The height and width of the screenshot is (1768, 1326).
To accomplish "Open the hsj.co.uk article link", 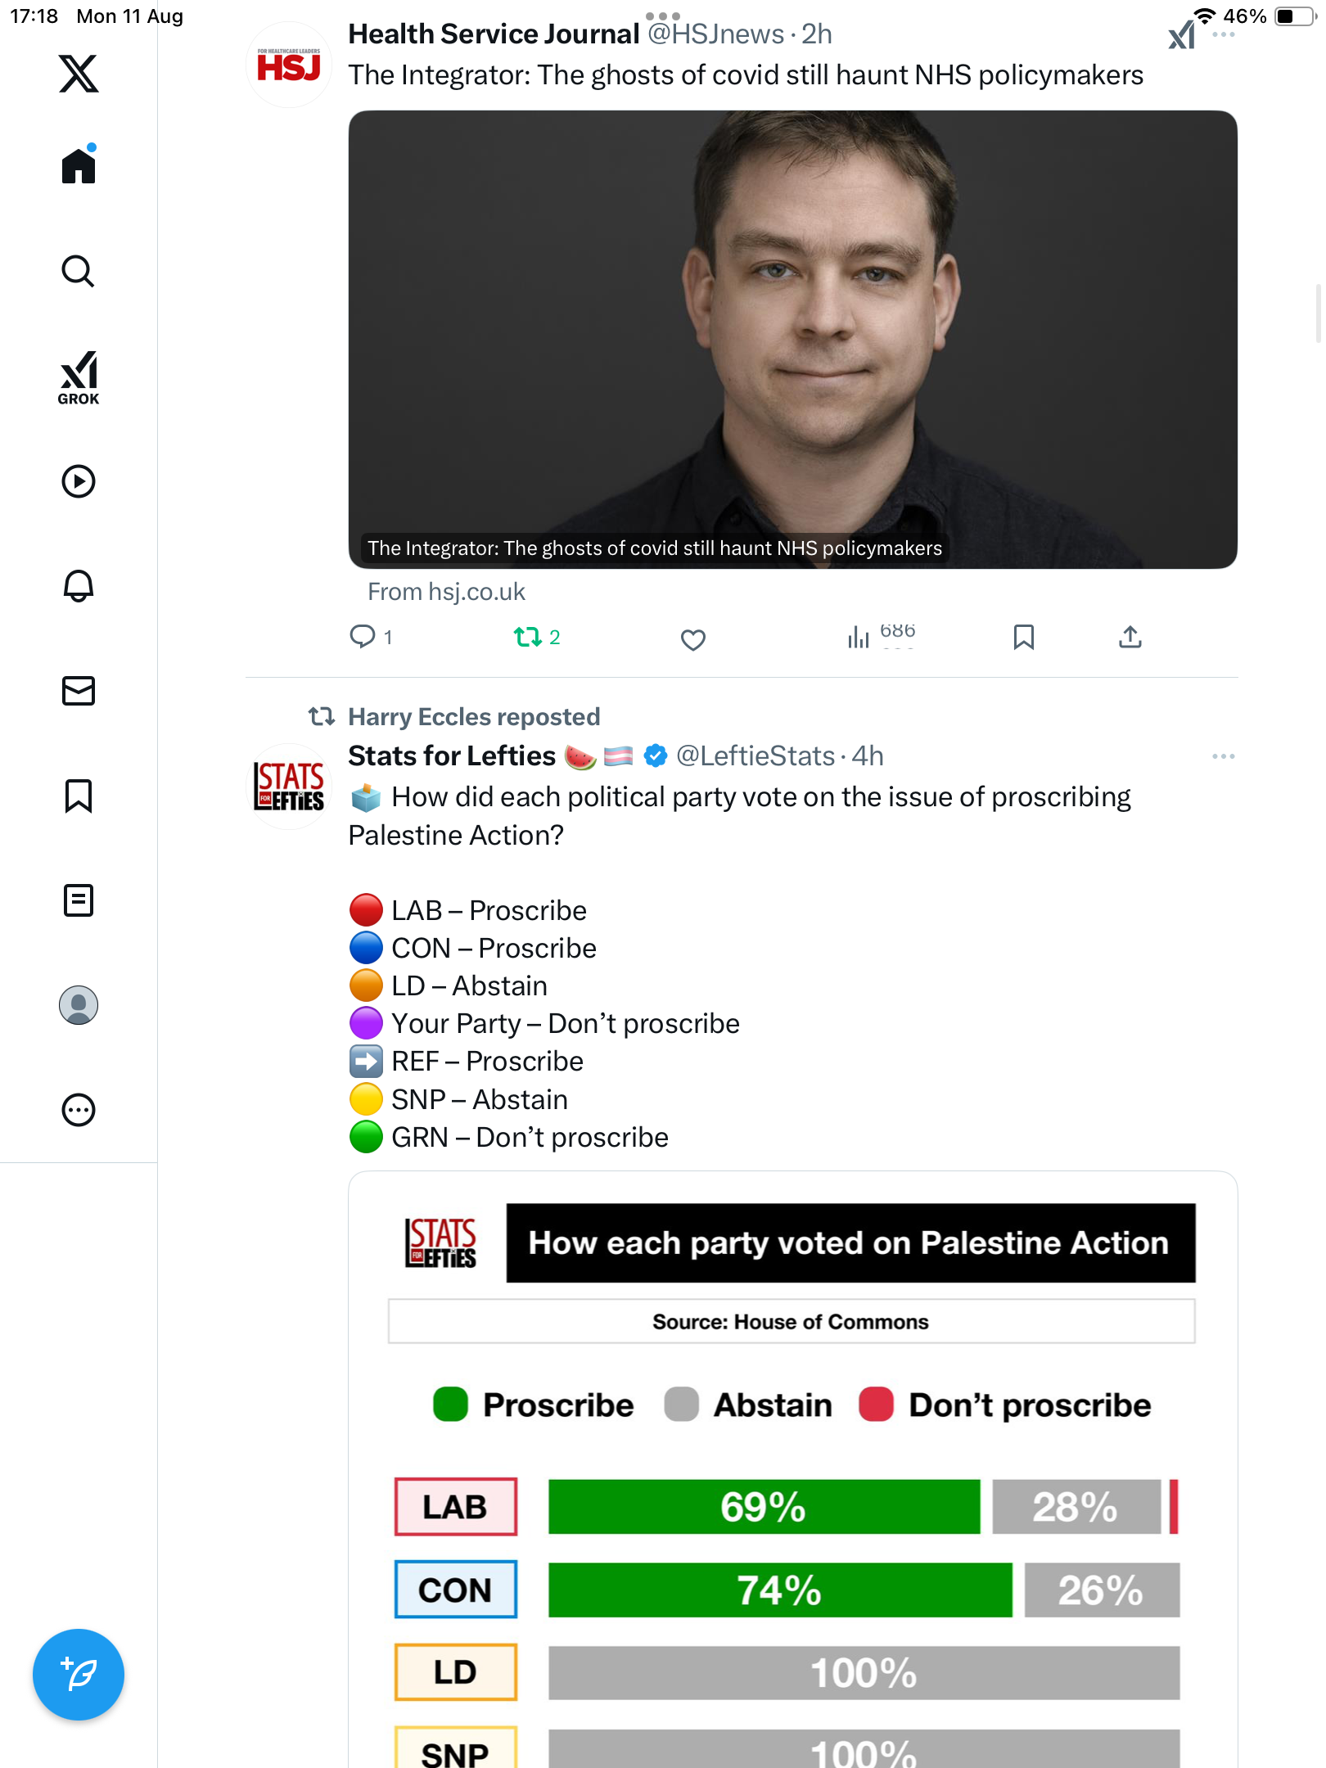I will (446, 592).
